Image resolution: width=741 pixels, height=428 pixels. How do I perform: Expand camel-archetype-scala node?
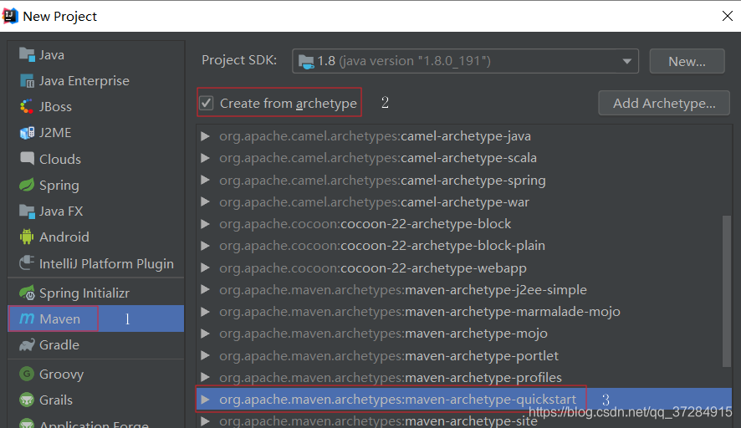click(x=205, y=158)
